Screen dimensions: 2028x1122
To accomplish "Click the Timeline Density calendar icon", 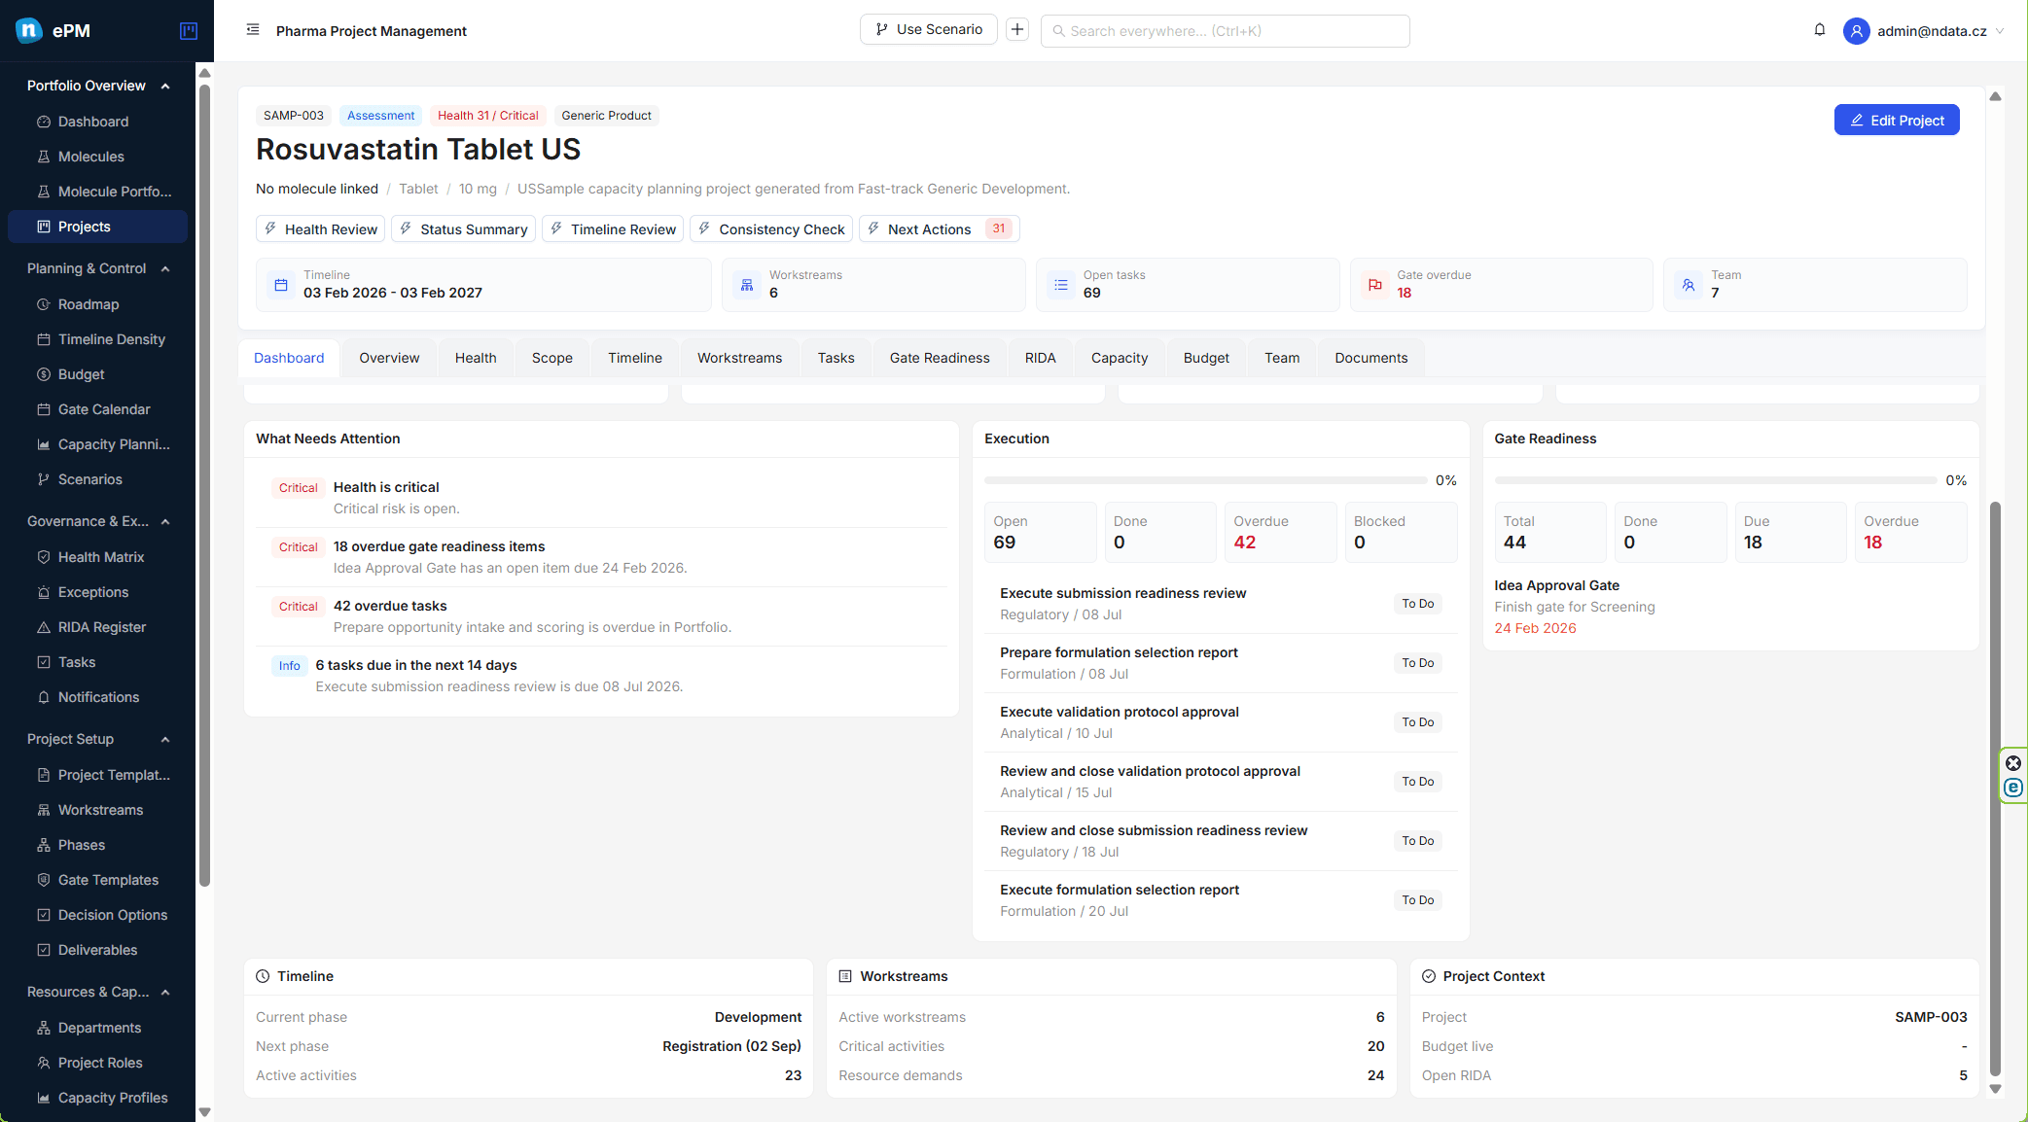I will (x=44, y=339).
